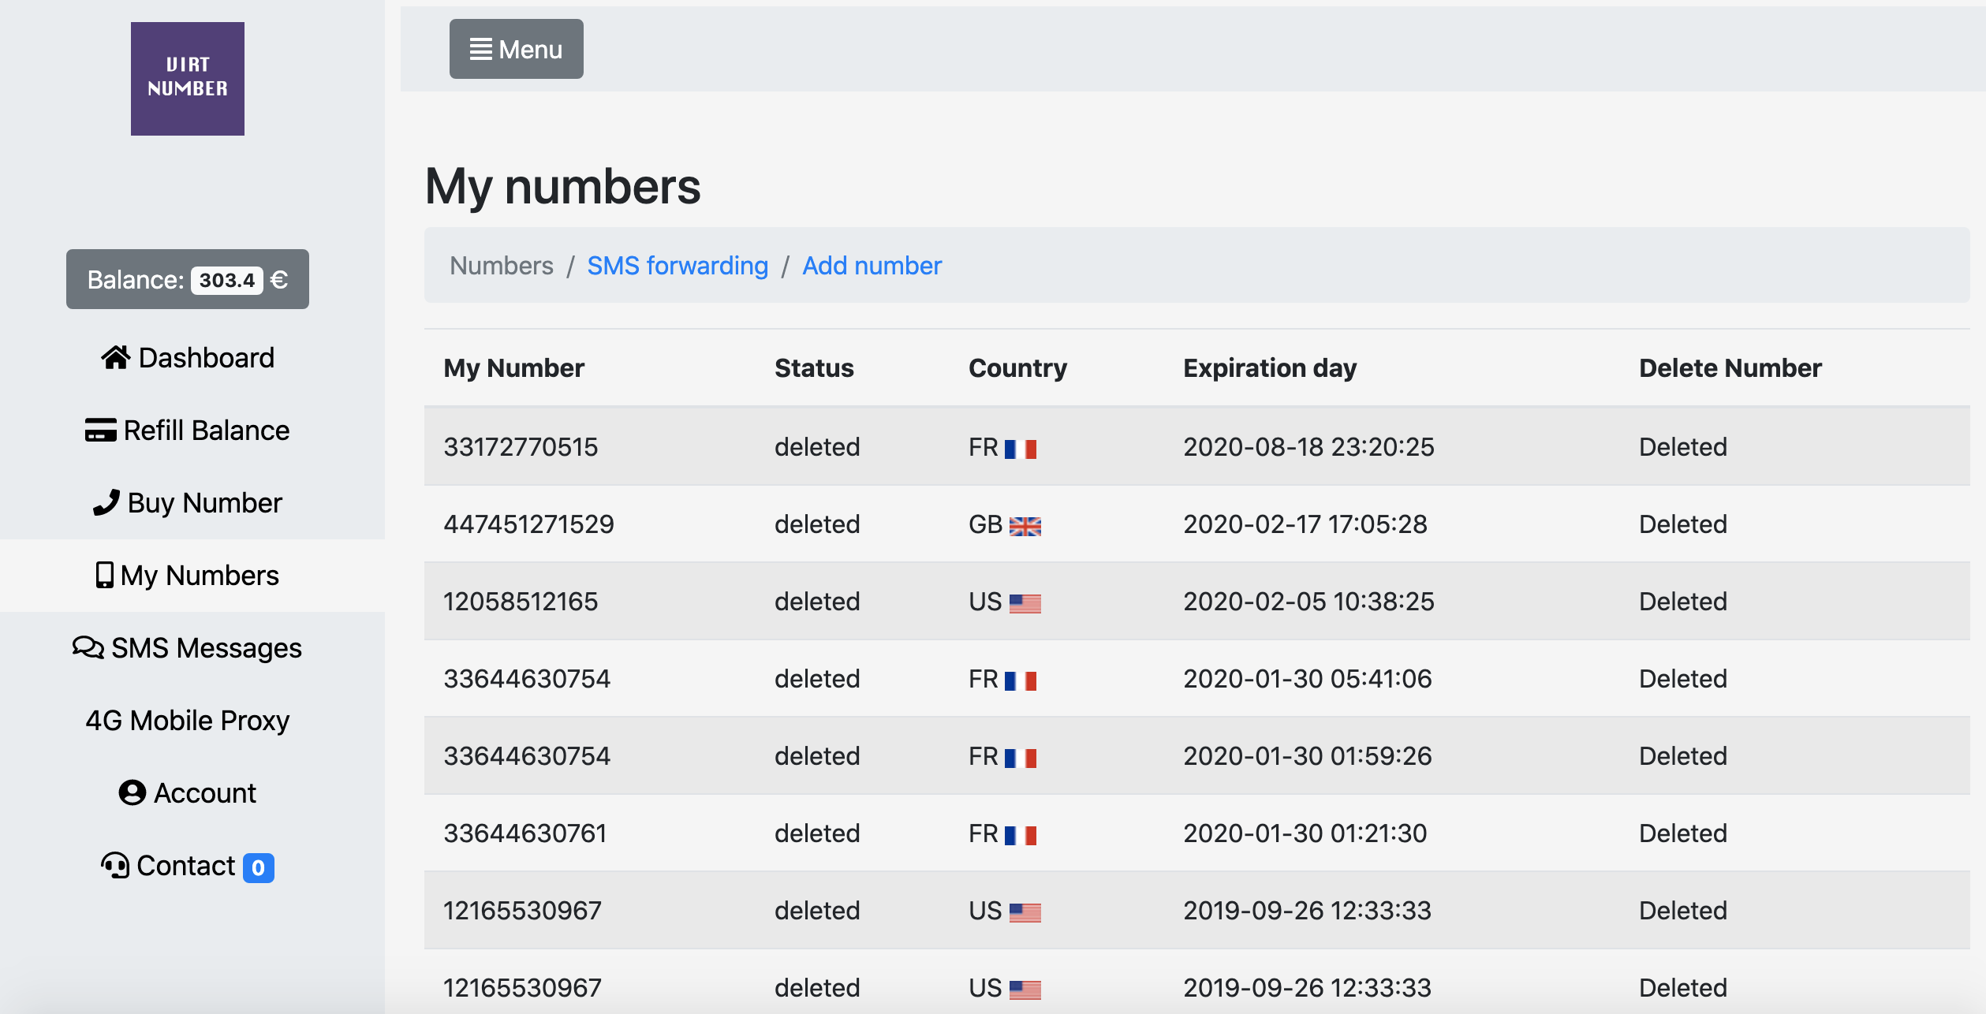Click the Contact headset icon
This screenshot has height=1014, width=1986.
tap(115, 865)
